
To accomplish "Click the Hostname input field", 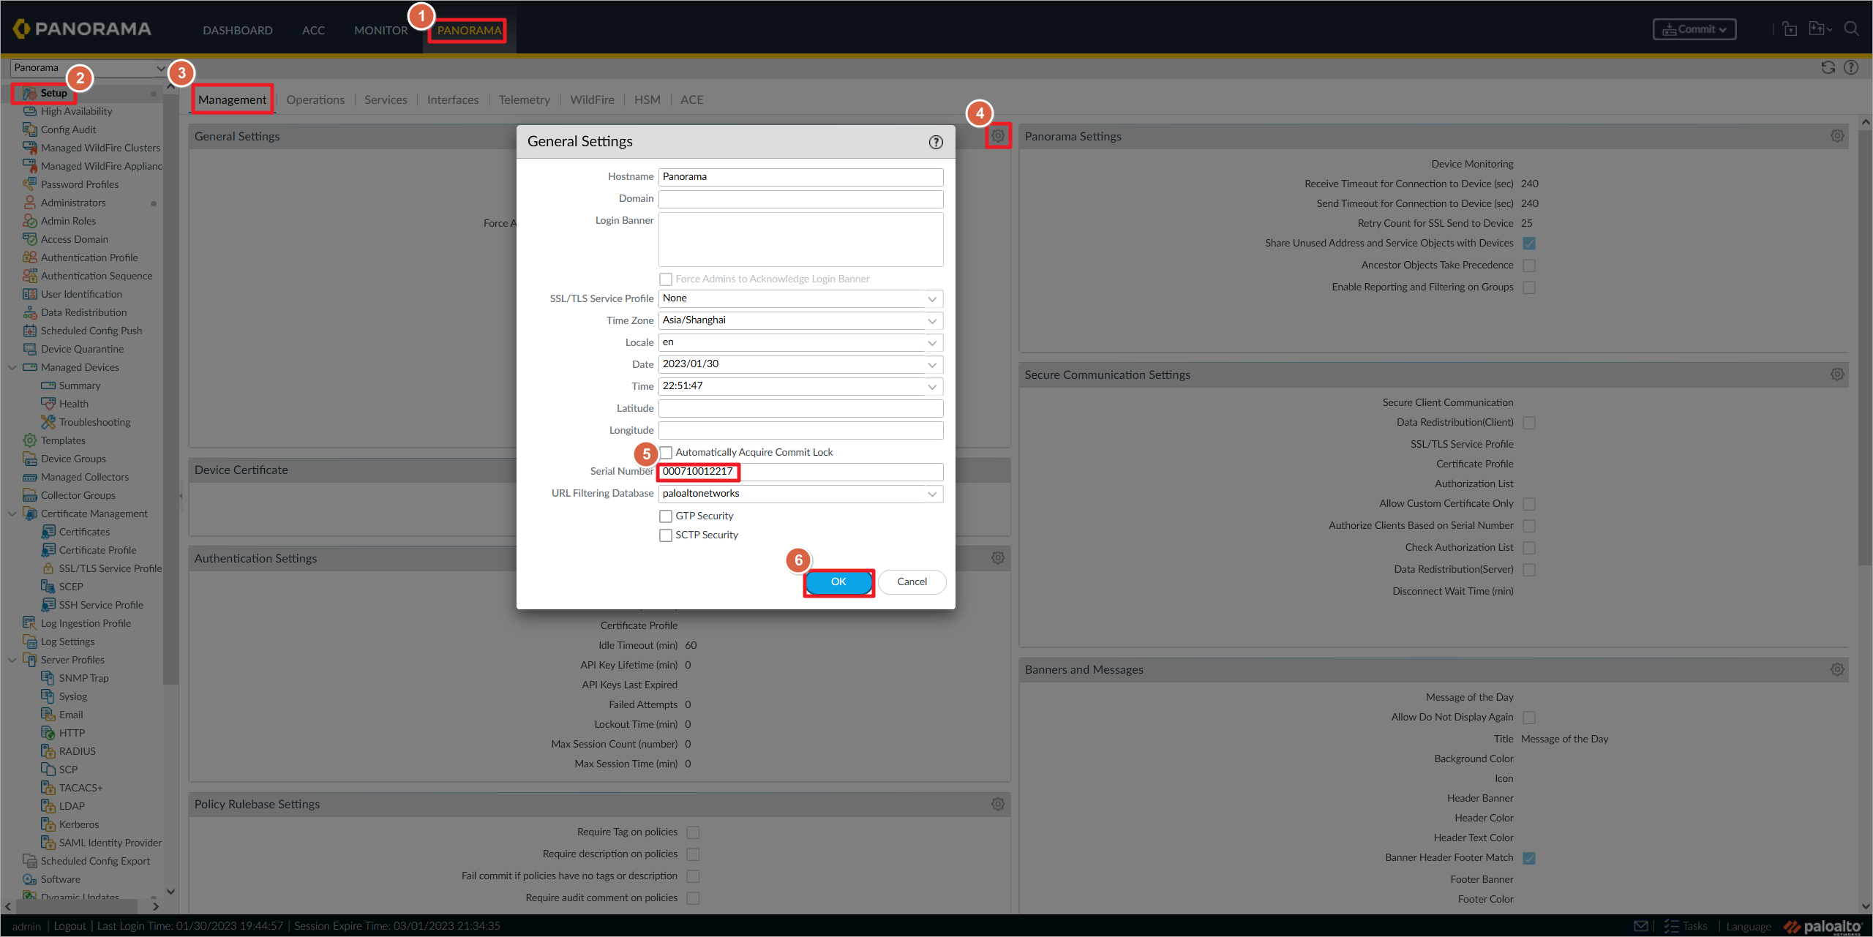I will (800, 177).
